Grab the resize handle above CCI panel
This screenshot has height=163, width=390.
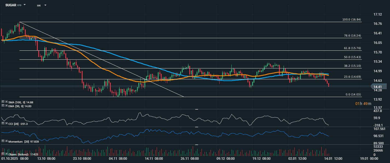coord(196,109)
